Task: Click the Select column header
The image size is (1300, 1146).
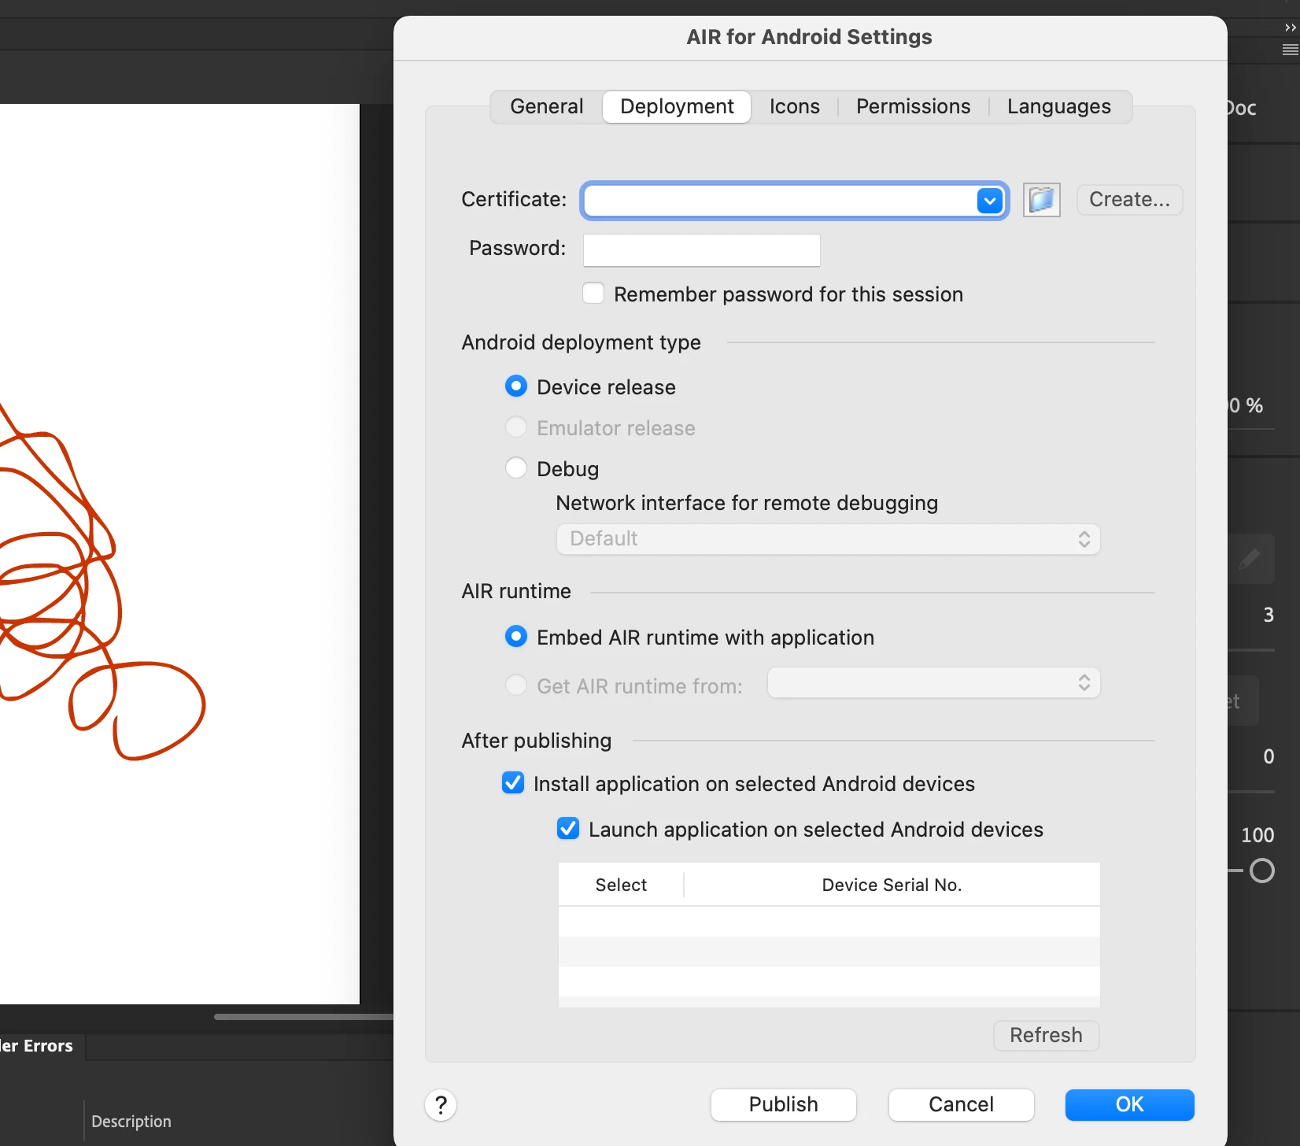Action: pos(621,885)
